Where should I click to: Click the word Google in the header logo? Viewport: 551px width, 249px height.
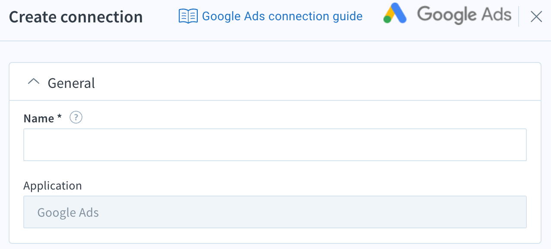446,16
